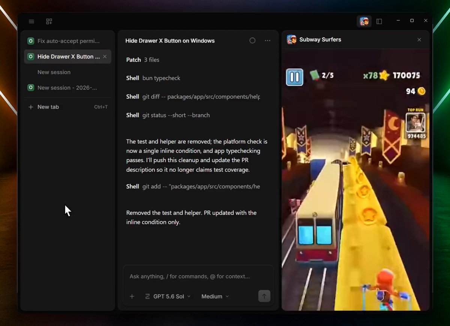Click the add-panel grid icon
This screenshot has width=450, height=326.
[49, 22]
